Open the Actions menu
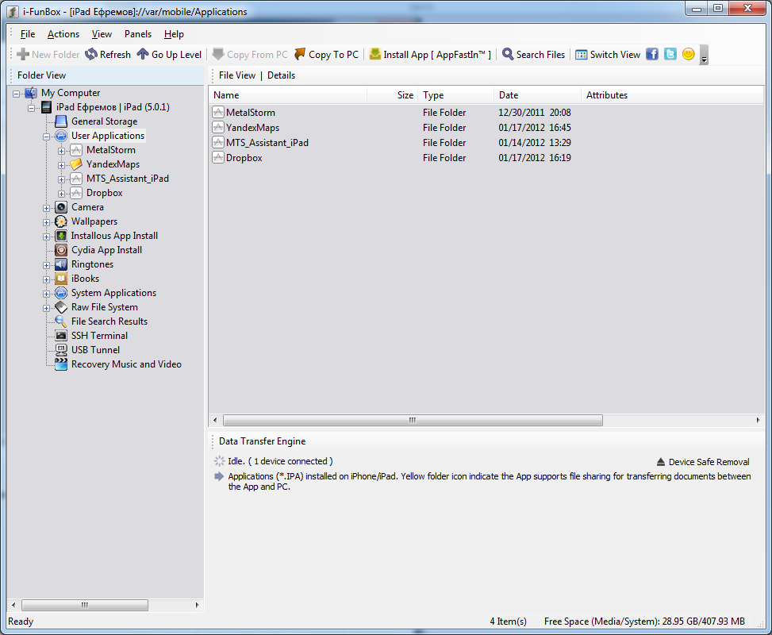Viewport: 772px width, 635px height. 63,34
